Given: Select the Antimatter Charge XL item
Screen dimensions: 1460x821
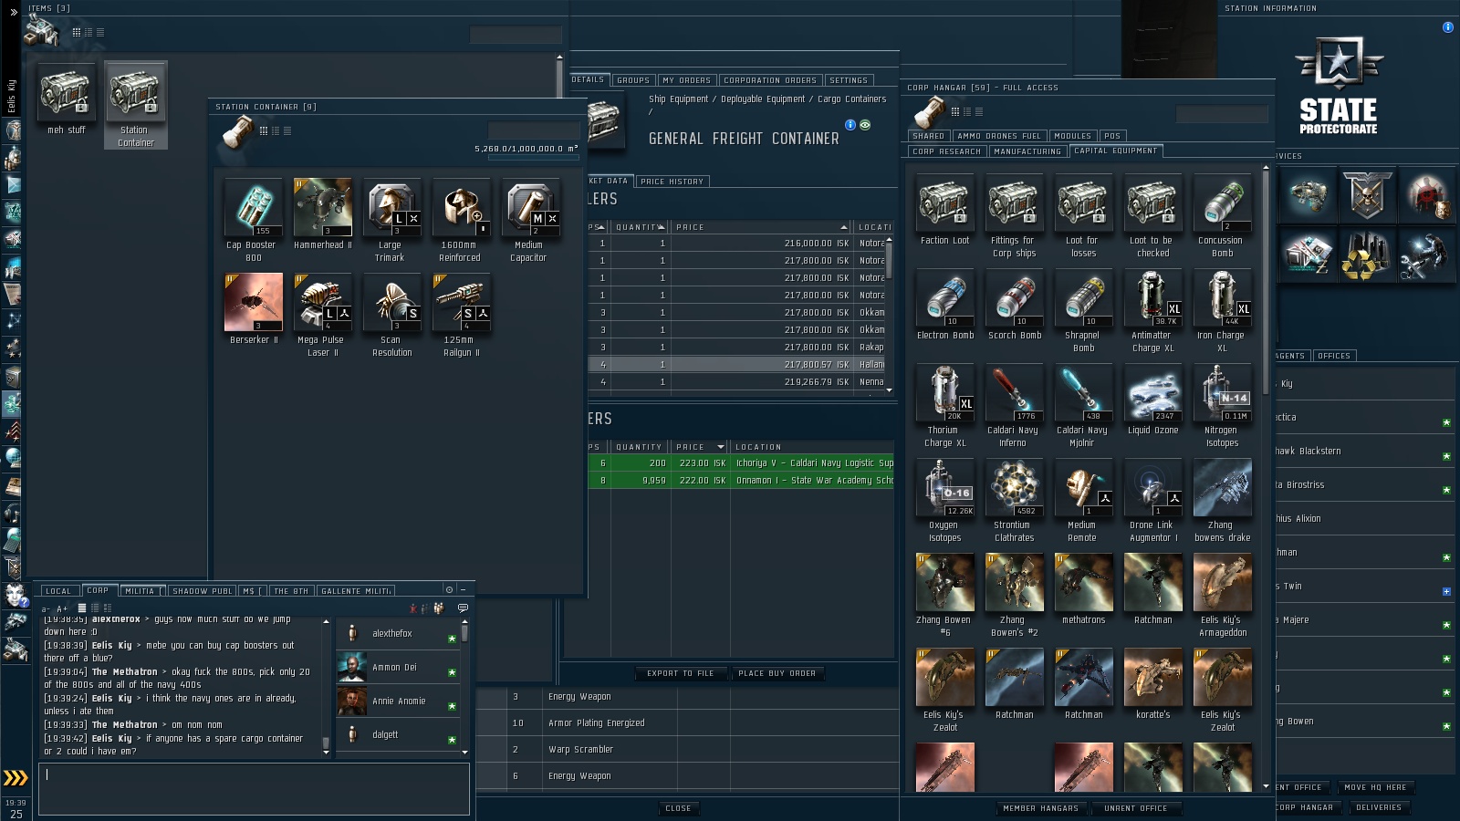Looking at the screenshot, I should pos(1152,297).
